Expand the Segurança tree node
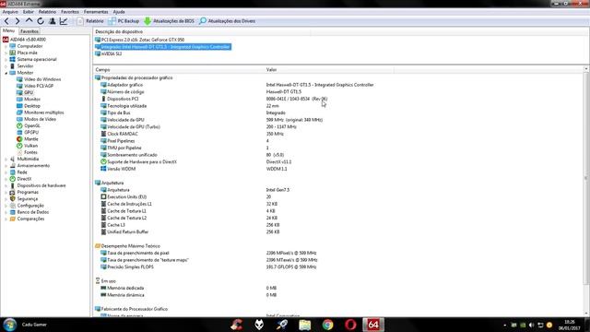 (6, 199)
